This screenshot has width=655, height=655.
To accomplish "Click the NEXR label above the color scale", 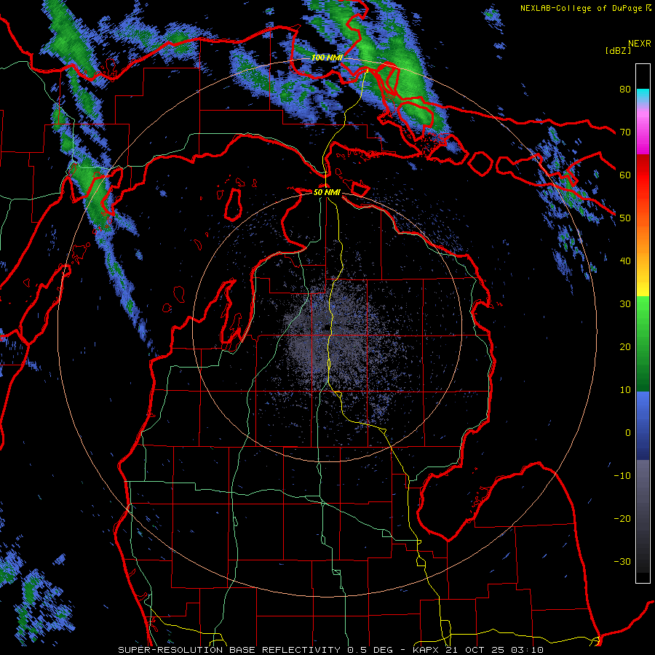I will 639,44.
